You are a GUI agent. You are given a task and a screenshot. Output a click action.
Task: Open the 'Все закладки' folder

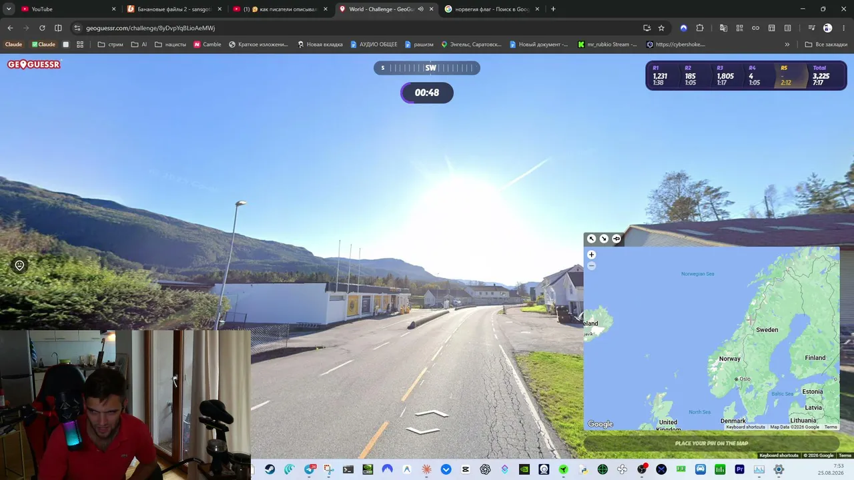point(826,45)
